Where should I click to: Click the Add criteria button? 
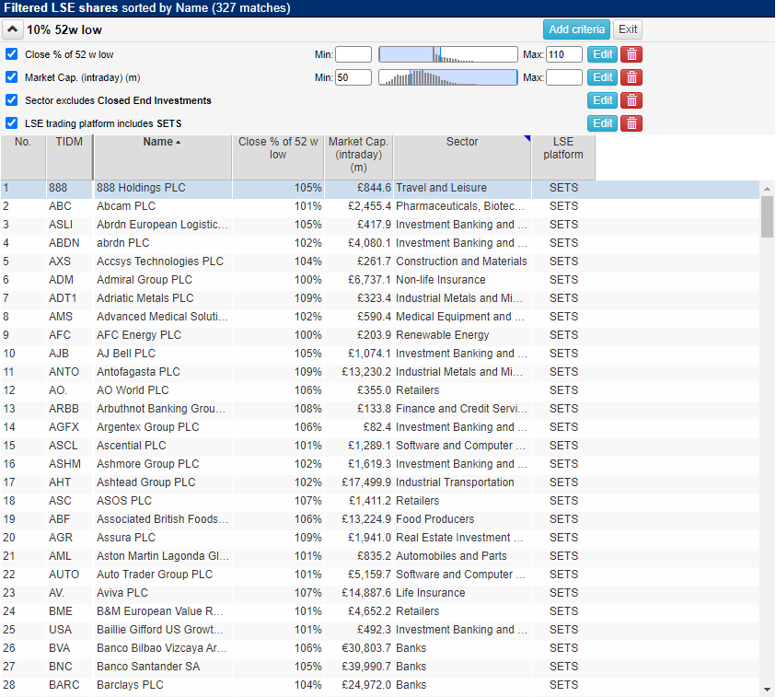(576, 29)
